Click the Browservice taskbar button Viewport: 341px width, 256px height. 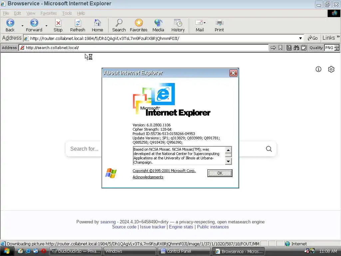[238, 251]
